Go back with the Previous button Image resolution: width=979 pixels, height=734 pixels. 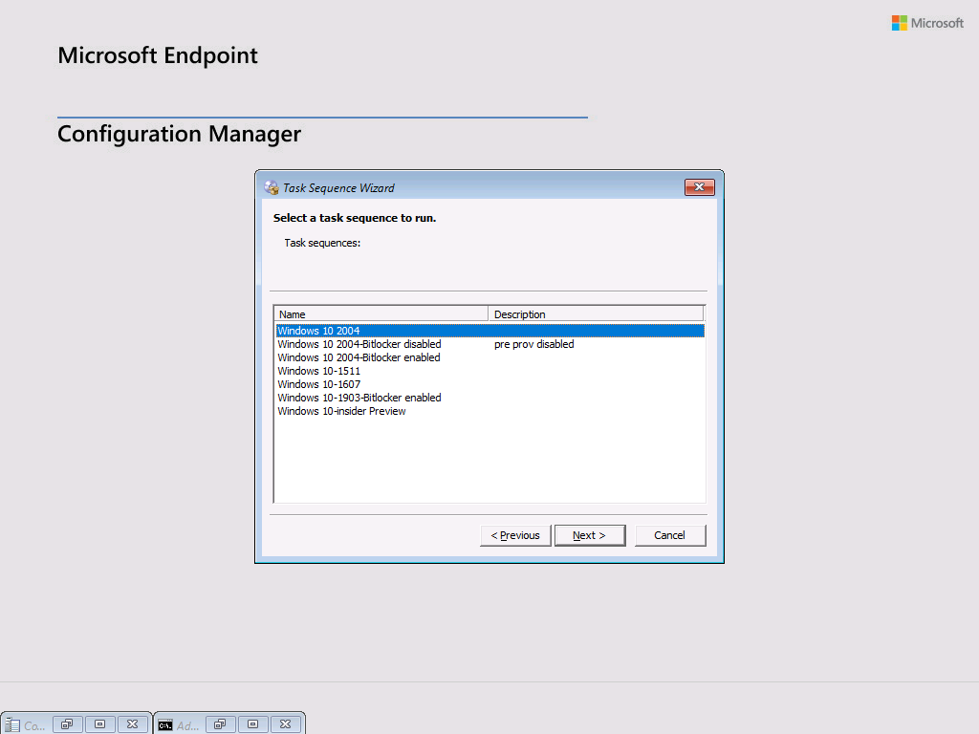coord(515,535)
